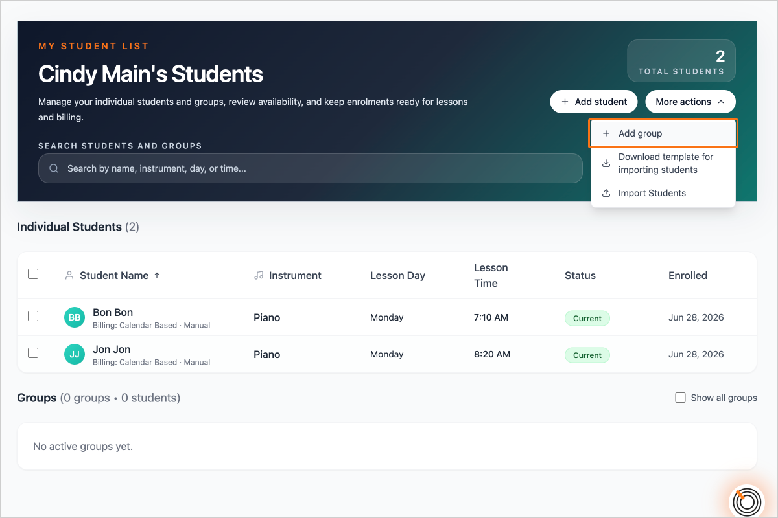Tick the checkbox for Jon Jon
778x518 pixels.
pos(33,353)
